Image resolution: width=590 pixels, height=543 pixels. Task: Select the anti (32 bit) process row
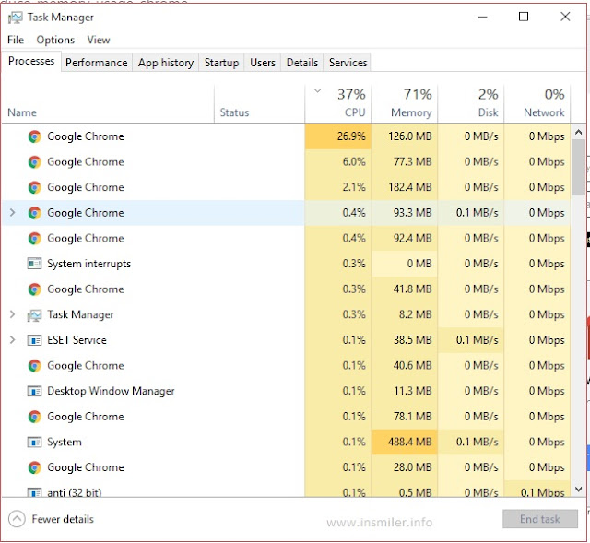pos(286,490)
